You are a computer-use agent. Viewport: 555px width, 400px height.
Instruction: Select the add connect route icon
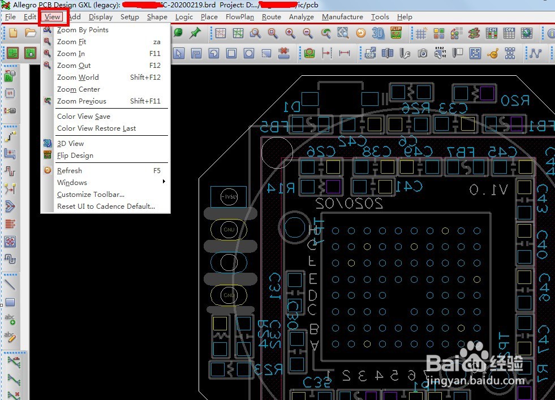pos(10,136)
